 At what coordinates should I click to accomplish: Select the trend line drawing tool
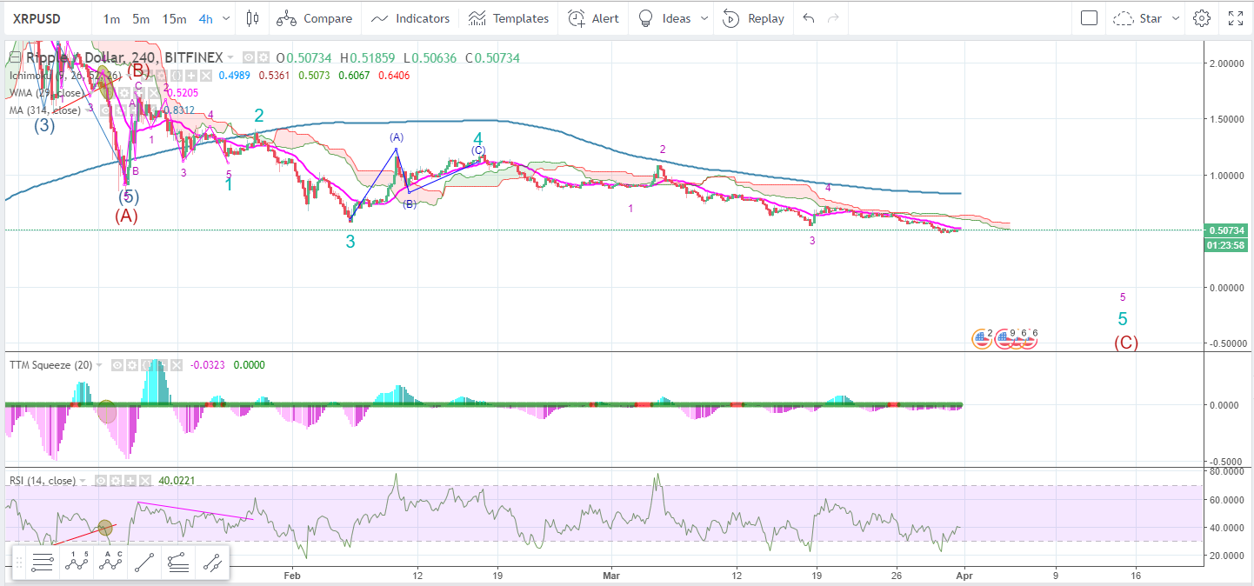144,563
